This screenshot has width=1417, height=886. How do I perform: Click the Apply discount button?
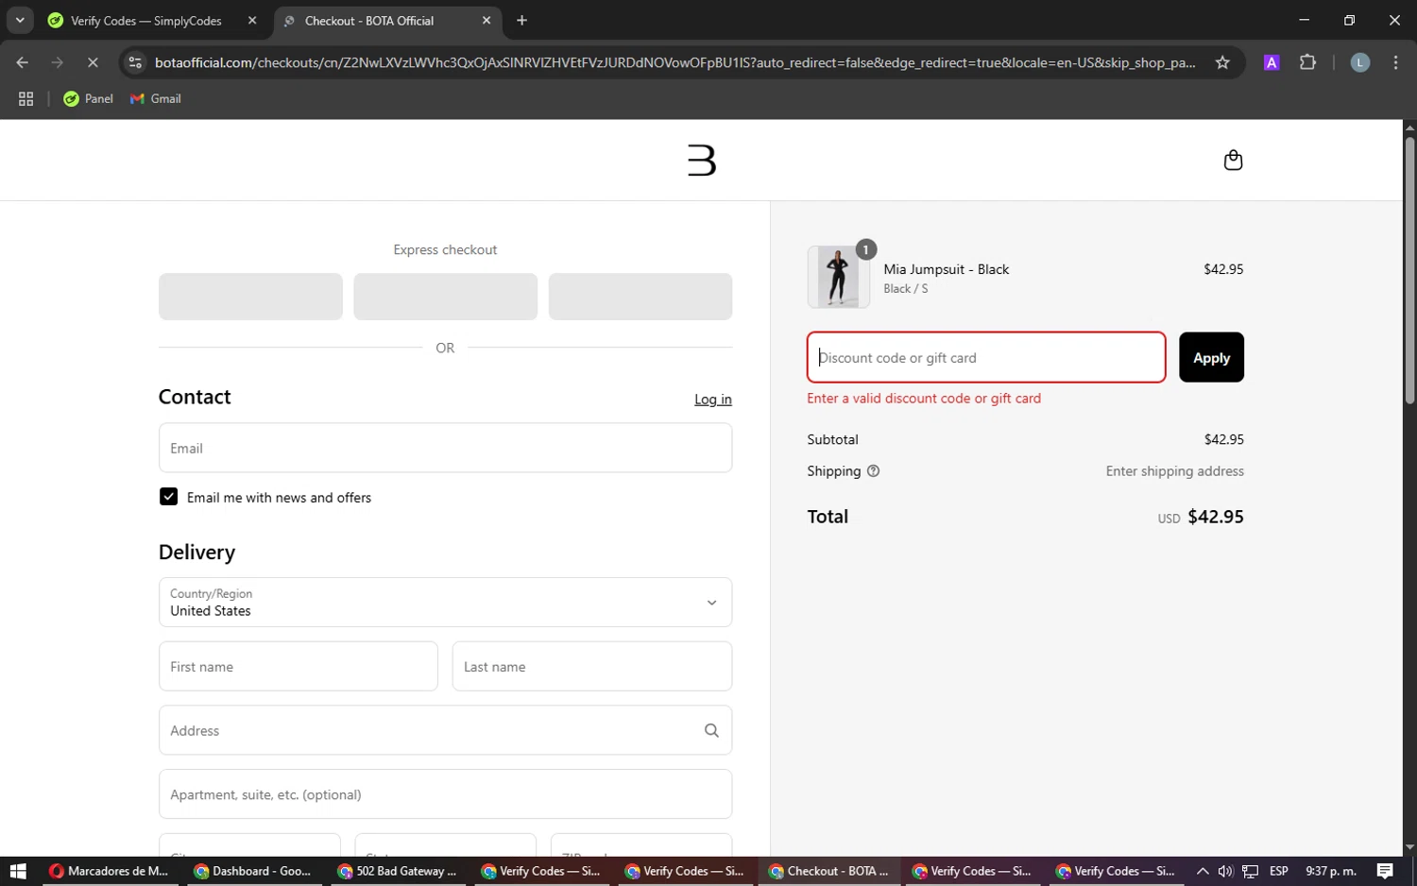pyautogui.click(x=1211, y=357)
